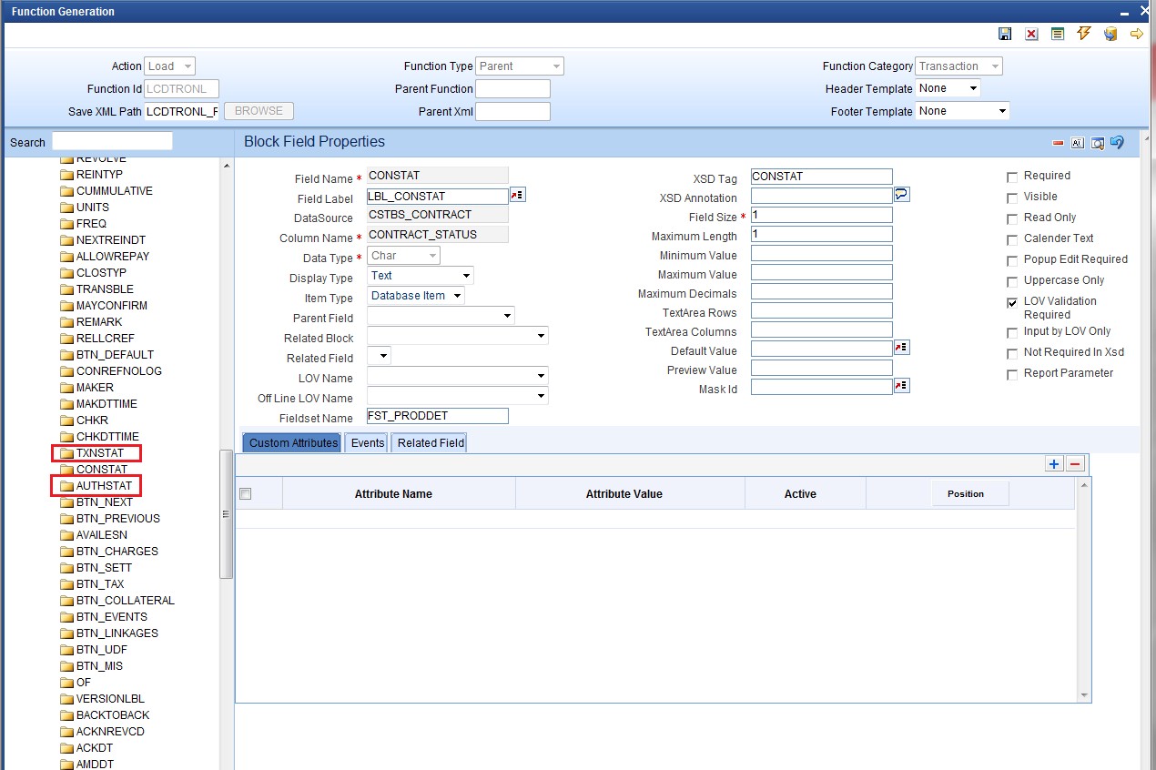Open the LOV Name dropdown
The width and height of the screenshot is (1156, 770).
[458, 375]
